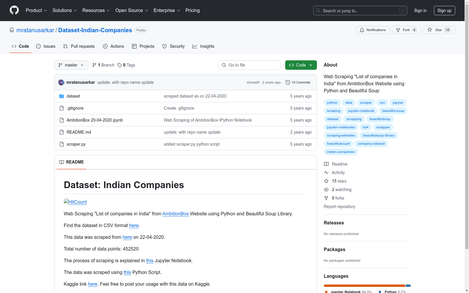
Task: Click the HitCount badge image
Action: 75,202
